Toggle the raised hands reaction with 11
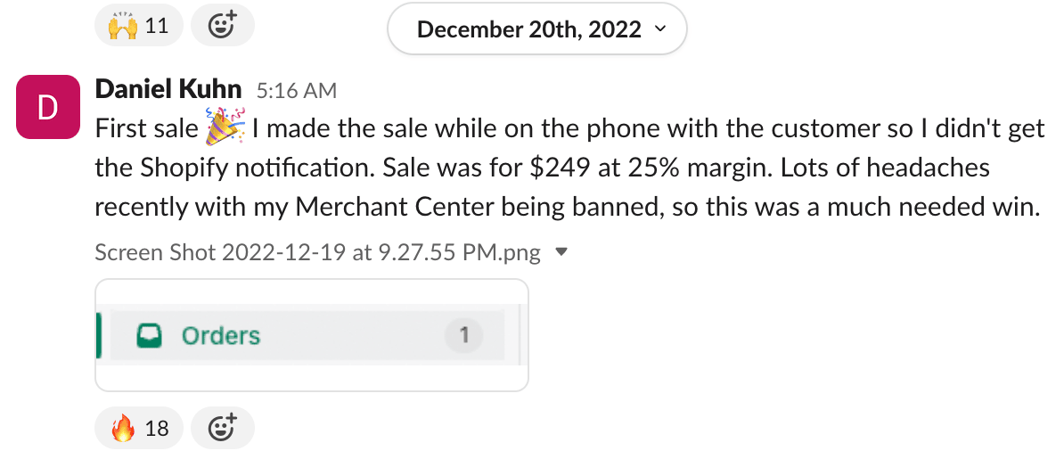The image size is (1064, 451). pos(138,27)
